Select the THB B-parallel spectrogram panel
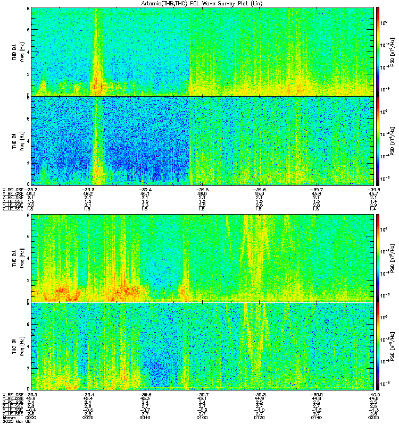 point(202,141)
